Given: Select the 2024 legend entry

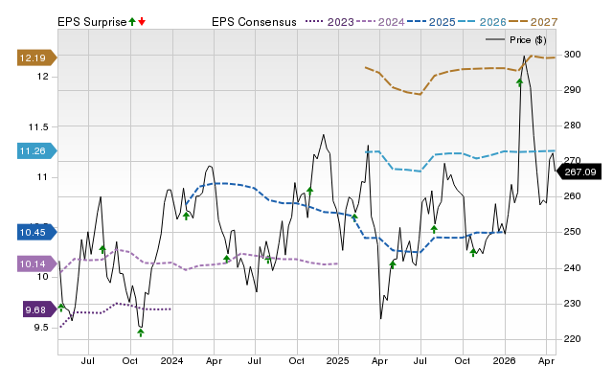Looking at the screenshot, I should click(x=380, y=22).
